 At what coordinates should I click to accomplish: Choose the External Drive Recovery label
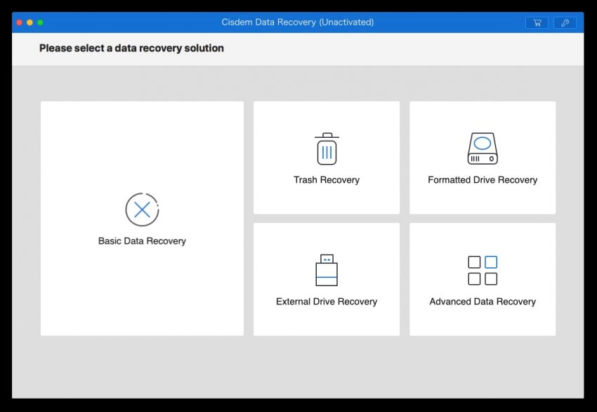pyautogui.click(x=327, y=302)
